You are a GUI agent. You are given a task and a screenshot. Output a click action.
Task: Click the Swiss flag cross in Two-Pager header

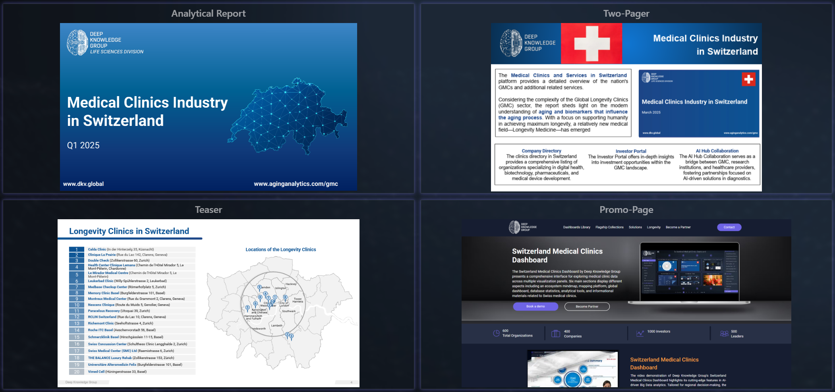click(x=591, y=44)
